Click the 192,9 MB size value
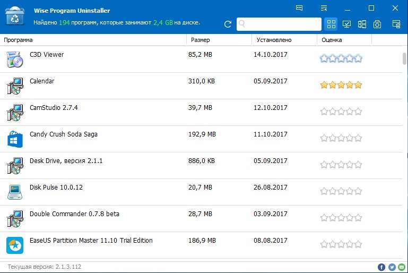The image size is (408, 273). click(202, 134)
